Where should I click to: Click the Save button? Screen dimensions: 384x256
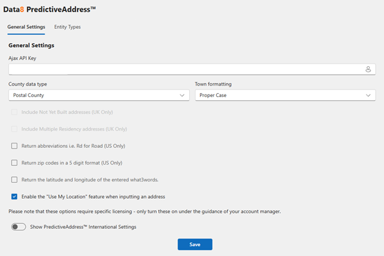point(195,244)
